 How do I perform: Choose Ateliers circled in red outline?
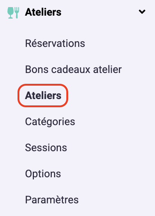click(x=43, y=96)
